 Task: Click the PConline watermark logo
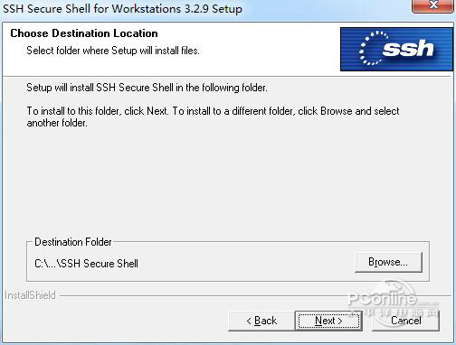(x=392, y=303)
